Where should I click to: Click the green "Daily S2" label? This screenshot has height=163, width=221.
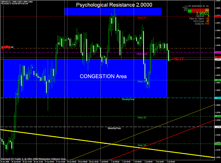(x=142, y=117)
